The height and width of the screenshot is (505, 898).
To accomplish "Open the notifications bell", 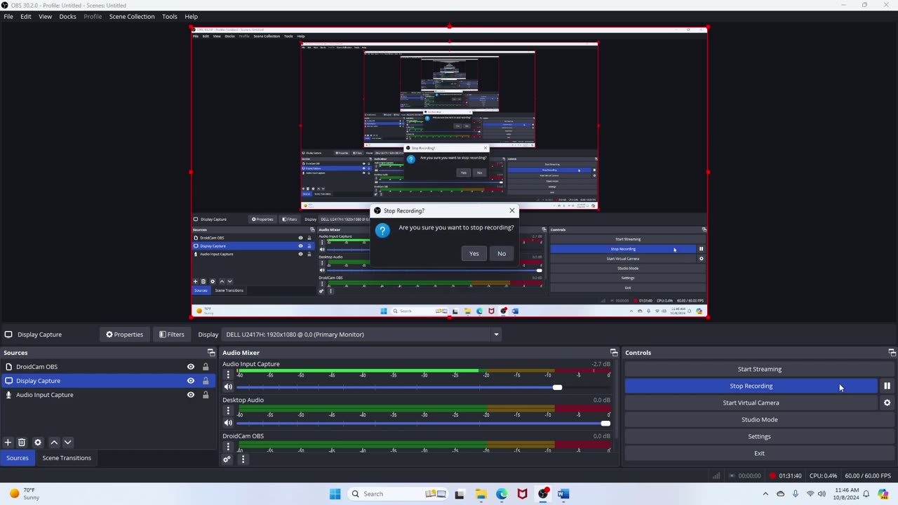I will pos(866,494).
